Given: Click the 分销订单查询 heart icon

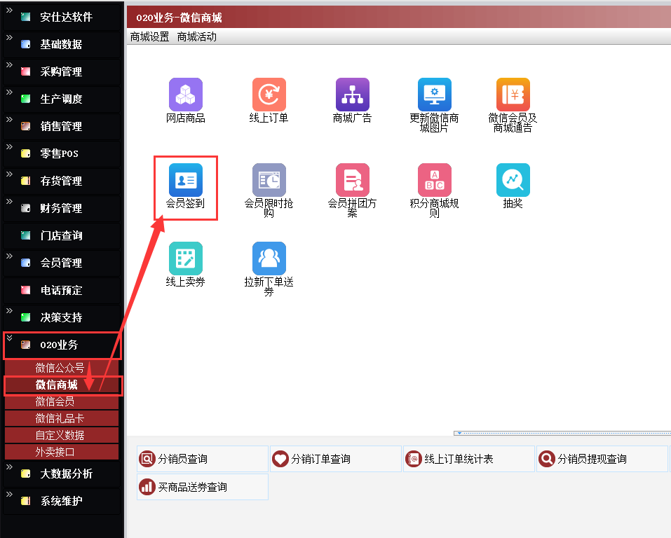Looking at the screenshot, I should pyautogui.click(x=280, y=459).
